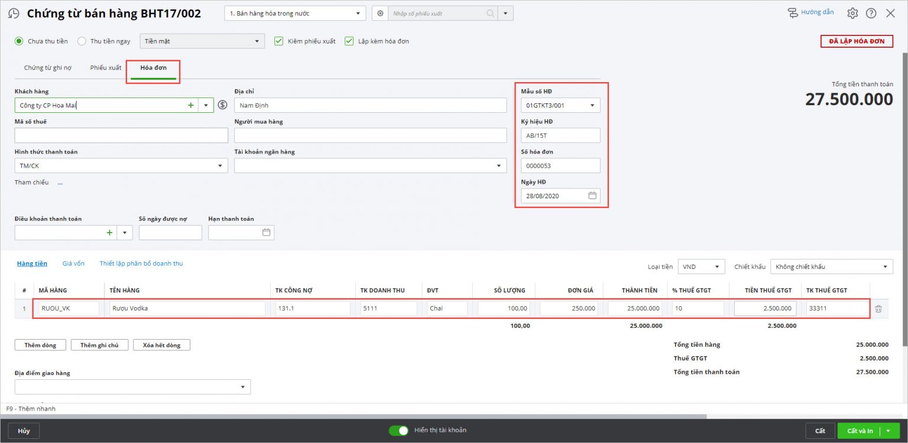
Task: Add a new payment term with the plus
Action: (x=109, y=233)
